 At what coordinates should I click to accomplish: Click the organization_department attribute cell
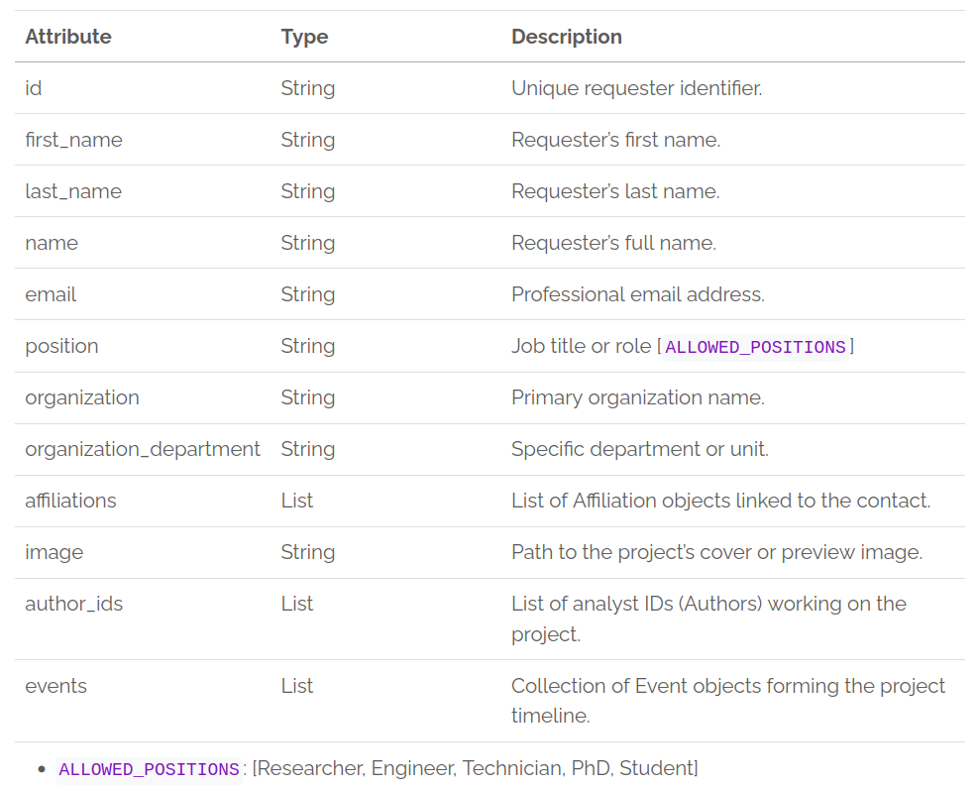click(x=143, y=449)
